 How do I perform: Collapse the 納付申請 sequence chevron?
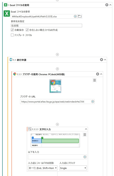pos(105,60)
